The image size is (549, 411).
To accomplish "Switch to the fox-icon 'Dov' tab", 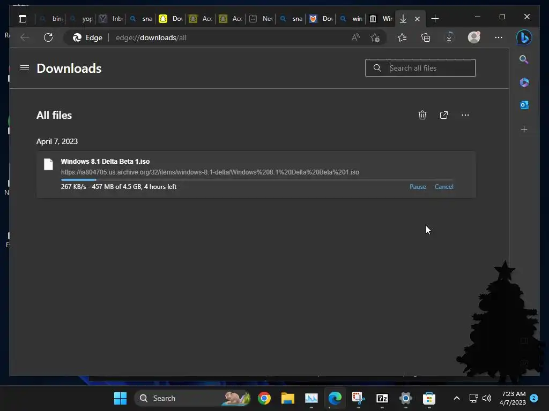I will [x=322, y=19].
